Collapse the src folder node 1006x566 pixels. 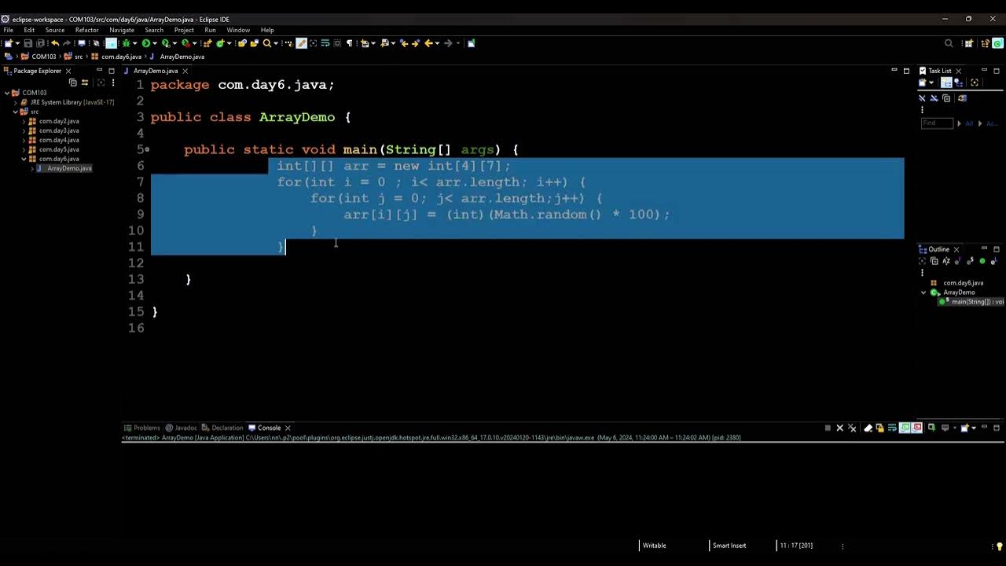(15, 112)
